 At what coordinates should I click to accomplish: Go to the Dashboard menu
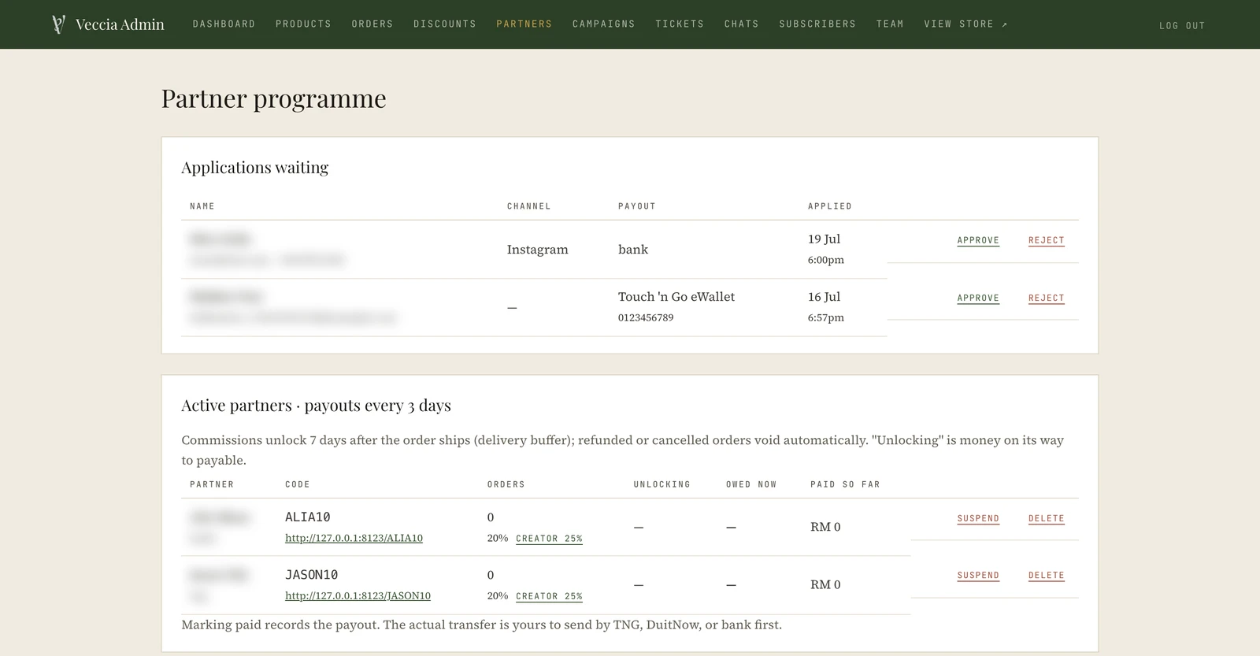(224, 24)
